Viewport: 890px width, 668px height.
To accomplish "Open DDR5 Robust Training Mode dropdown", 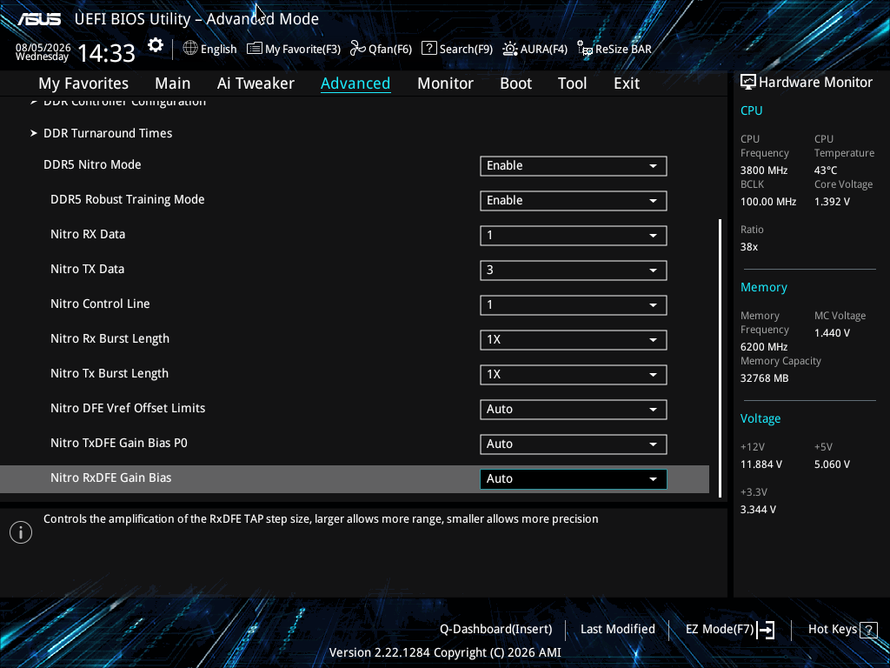I will pos(574,201).
